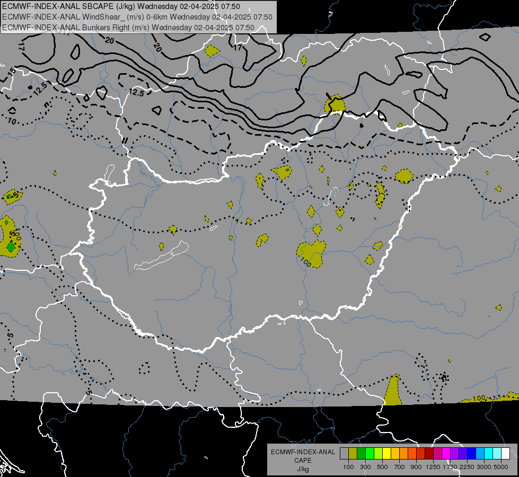Screen dimensions: 519x477
Task: Click the legend label 700
Action: click(x=400, y=467)
